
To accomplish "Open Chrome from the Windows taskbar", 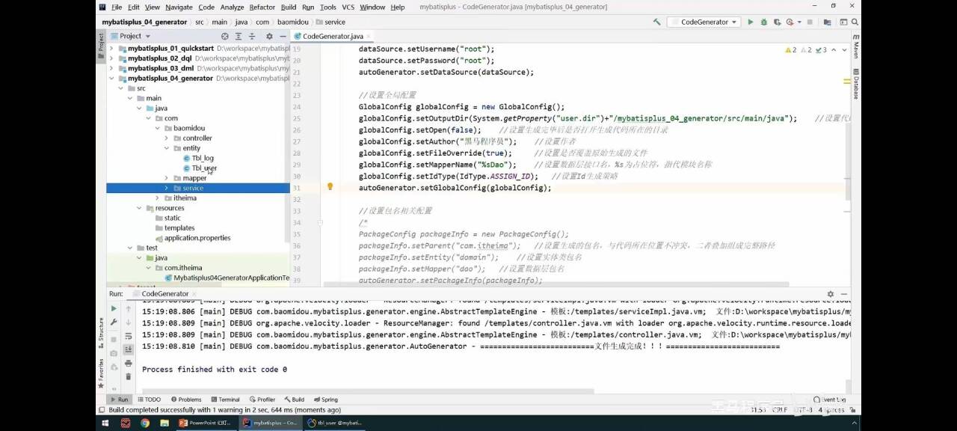I will pos(144,423).
